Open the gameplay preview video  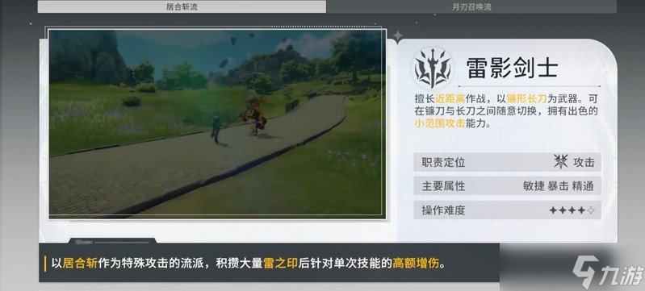[x=217, y=123]
